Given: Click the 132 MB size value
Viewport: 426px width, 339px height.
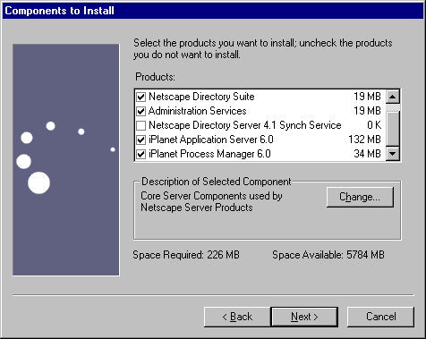Looking at the screenshot, I should point(364,140).
